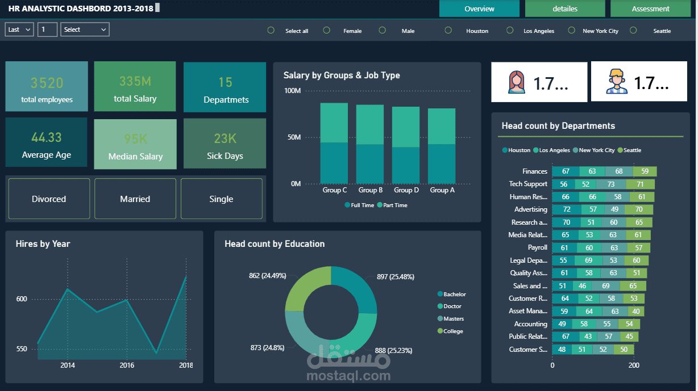698x391 pixels.
Task: Click the Hires by Year chart title
Action: coord(43,244)
